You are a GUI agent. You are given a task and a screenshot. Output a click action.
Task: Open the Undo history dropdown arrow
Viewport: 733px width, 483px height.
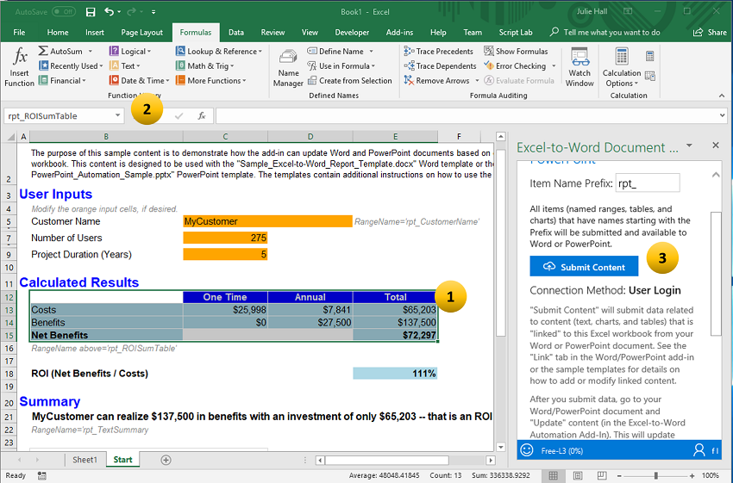click(x=119, y=12)
